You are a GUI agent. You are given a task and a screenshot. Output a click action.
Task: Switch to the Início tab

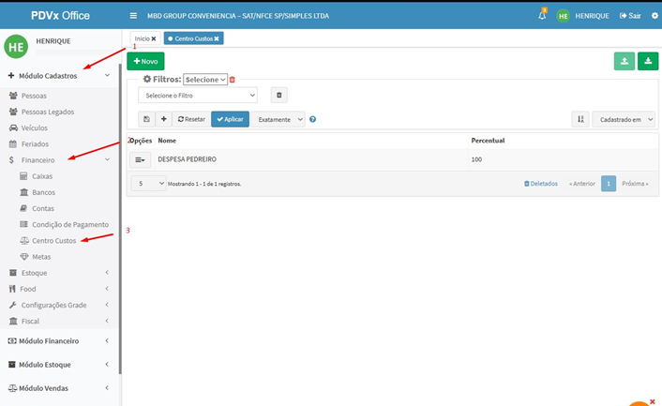[x=145, y=38]
